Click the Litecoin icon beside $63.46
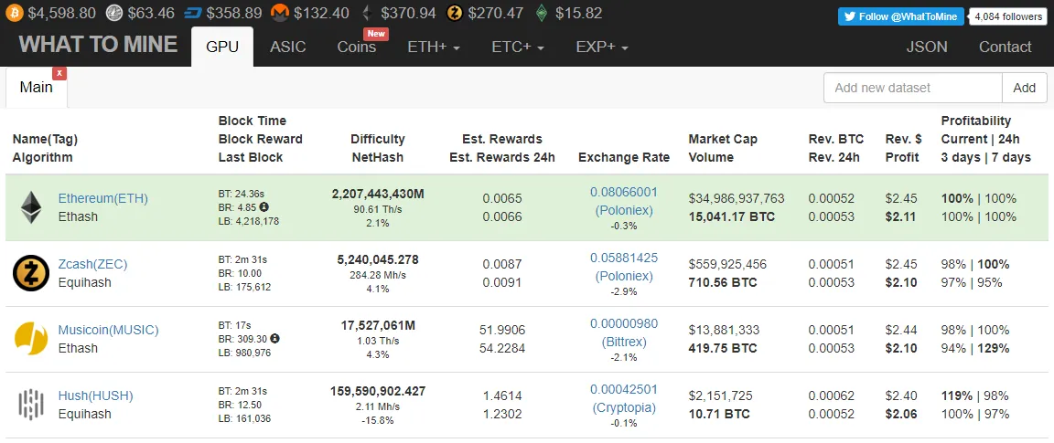The height and width of the screenshot is (443, 1054). [115, 13]
